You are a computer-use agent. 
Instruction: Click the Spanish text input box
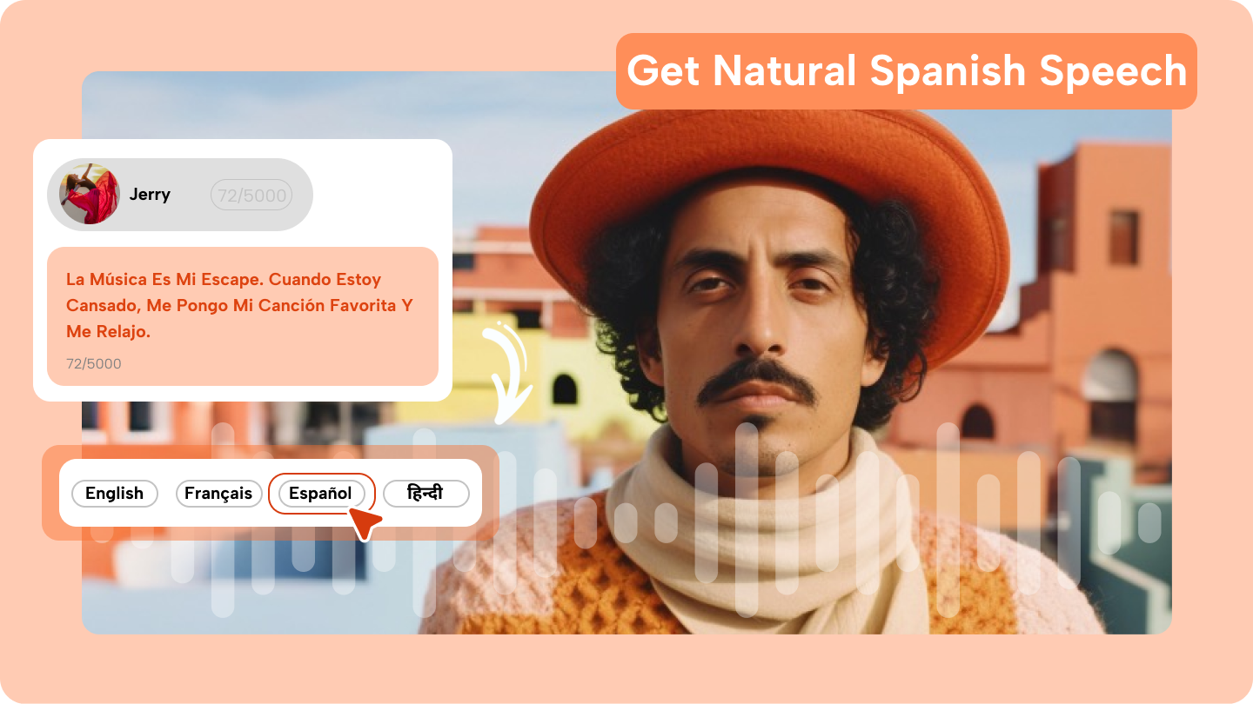pos(244,315)
